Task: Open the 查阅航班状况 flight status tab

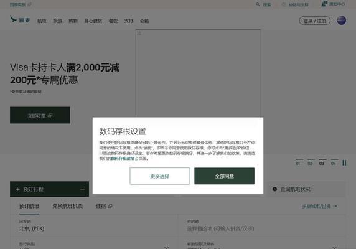Action: [x=306, y=189]
